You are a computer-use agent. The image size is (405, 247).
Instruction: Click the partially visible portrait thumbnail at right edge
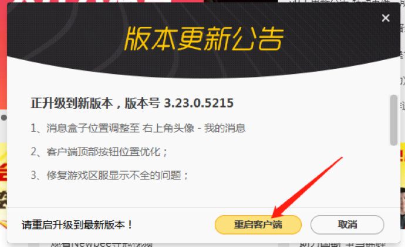403,208
